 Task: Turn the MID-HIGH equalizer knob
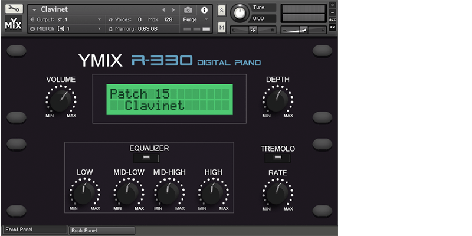click(169, 194)
